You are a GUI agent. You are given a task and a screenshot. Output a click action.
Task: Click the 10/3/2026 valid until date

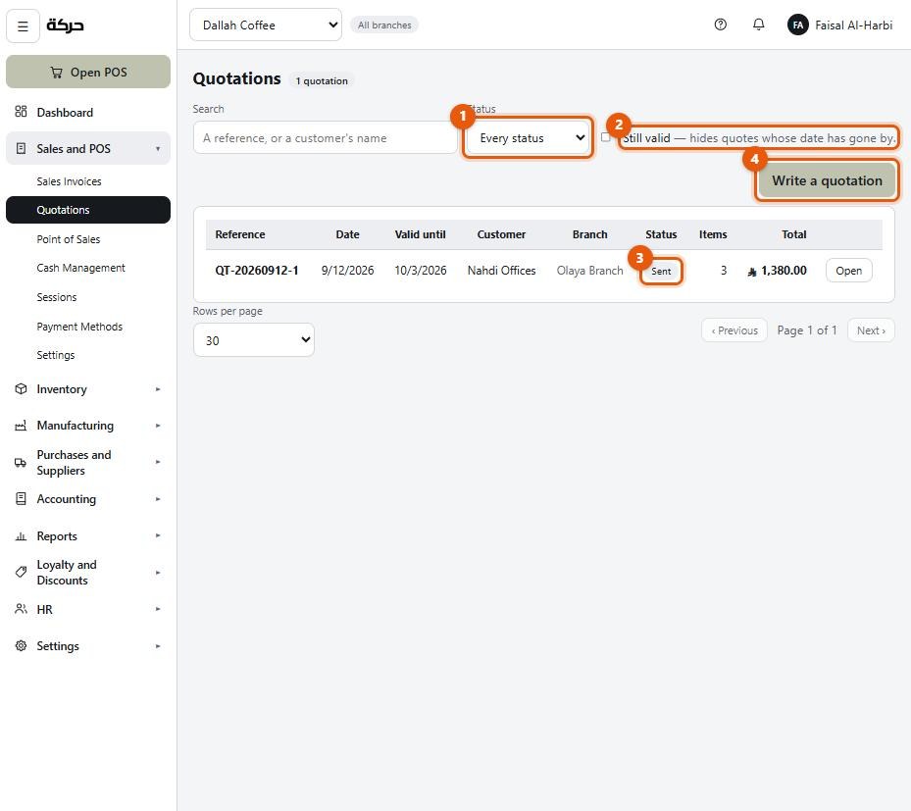tap(420, 270)
